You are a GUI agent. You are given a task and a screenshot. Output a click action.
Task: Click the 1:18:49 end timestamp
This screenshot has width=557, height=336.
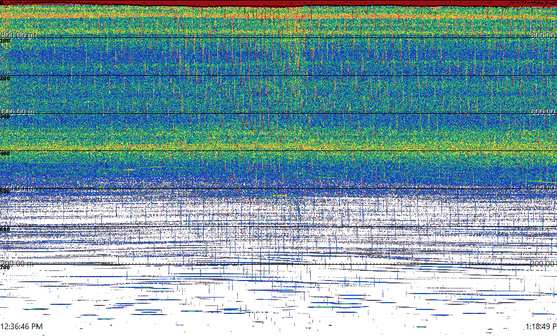point(541,326)
